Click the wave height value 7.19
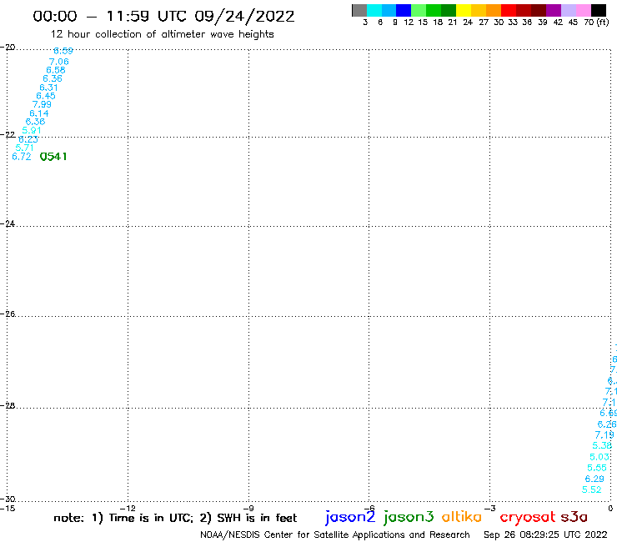The width and height of the screenshot is (617, 542). [x=604, y=435]
